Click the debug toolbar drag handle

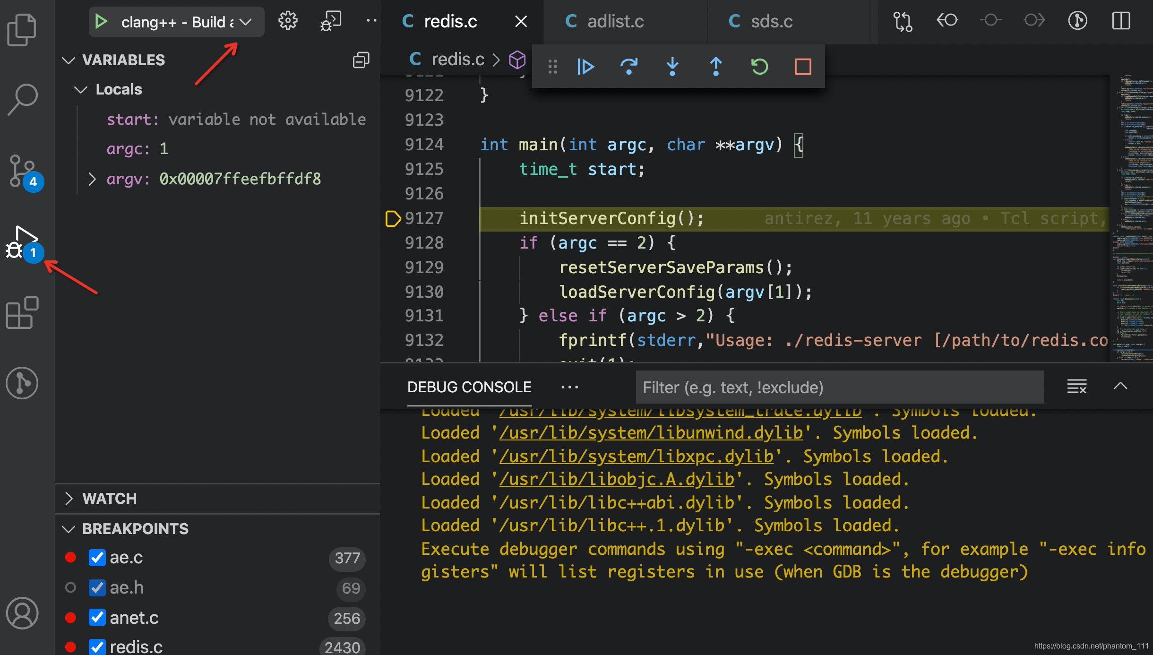552,67
